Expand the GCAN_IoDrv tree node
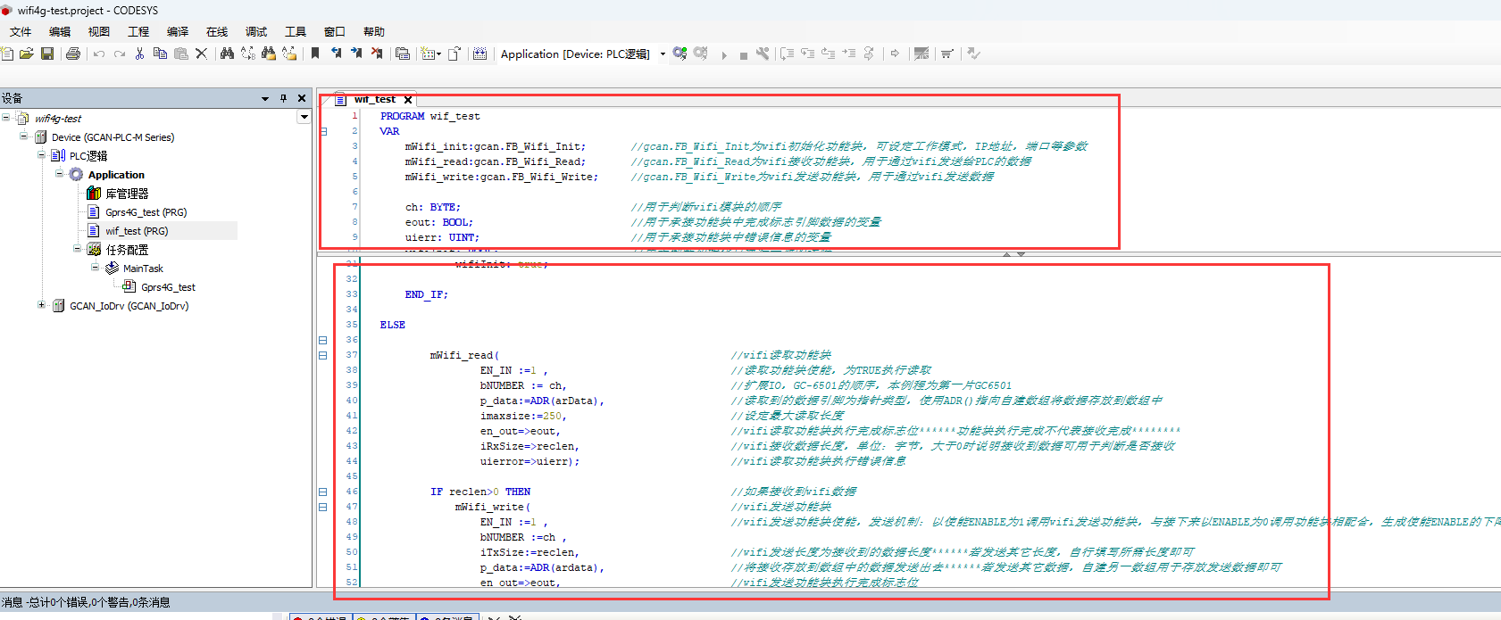1501x620 pixels. coord(41,305)
